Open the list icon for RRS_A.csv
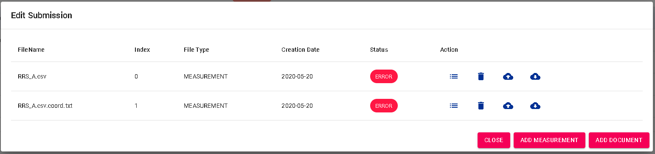The image size is (655, 154). (454, 76)
